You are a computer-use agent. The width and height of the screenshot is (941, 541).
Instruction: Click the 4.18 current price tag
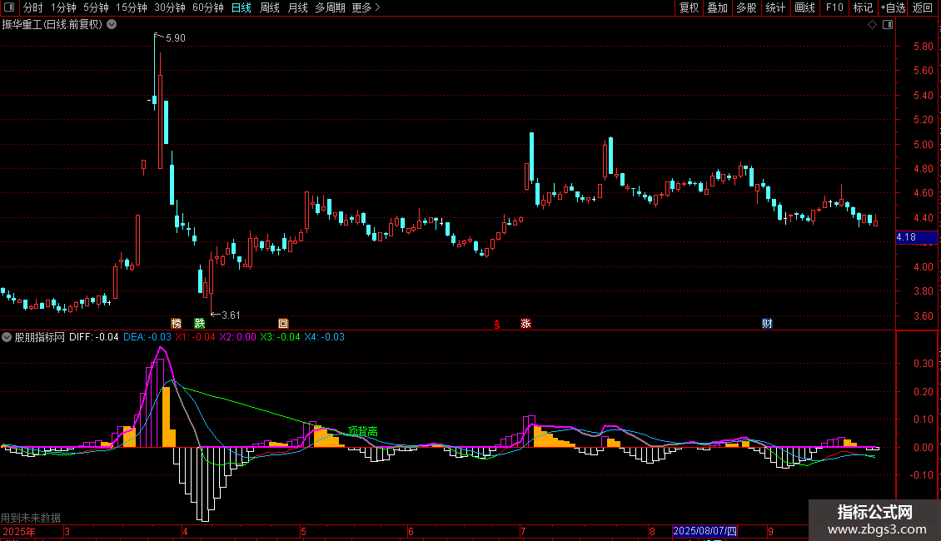coord(916,237)
